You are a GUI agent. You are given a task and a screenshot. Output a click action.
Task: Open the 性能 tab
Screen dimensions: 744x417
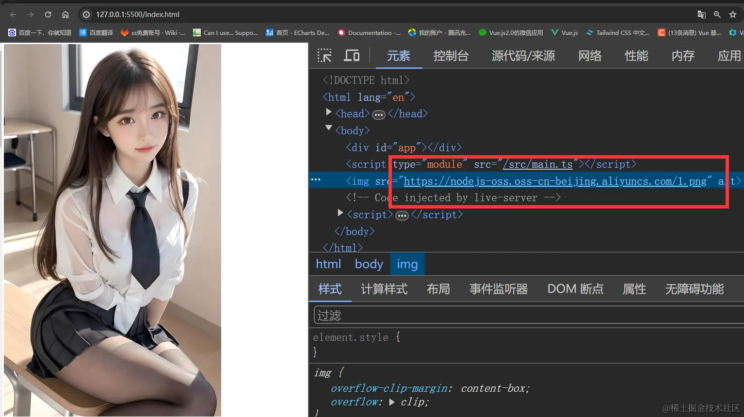(x=636, y=56)
